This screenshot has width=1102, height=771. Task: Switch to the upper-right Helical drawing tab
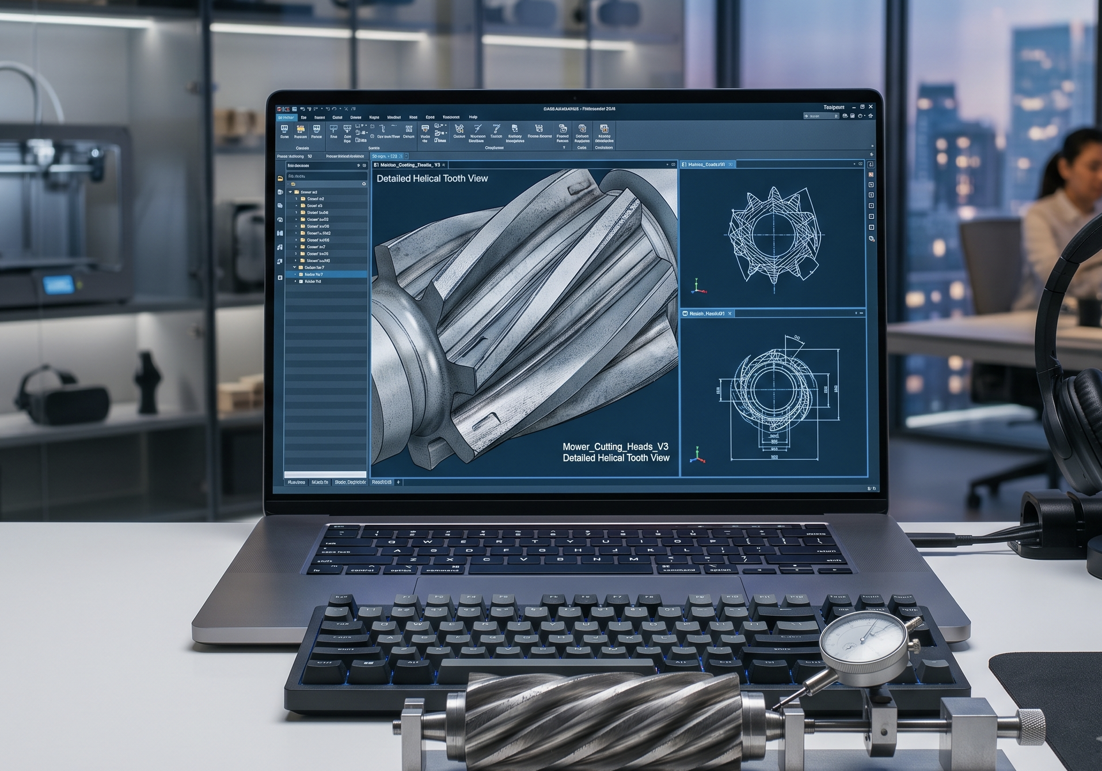click(708, 165)
